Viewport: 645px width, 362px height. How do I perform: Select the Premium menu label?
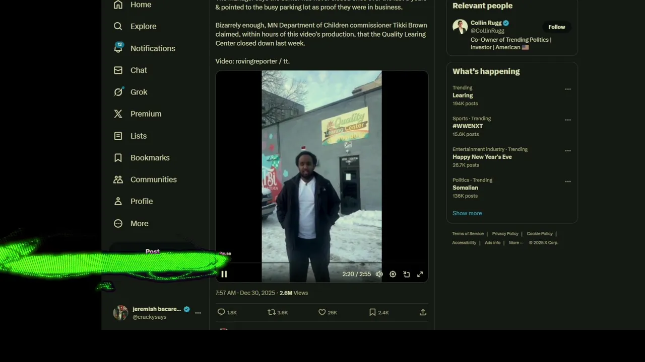click(146, 114)
